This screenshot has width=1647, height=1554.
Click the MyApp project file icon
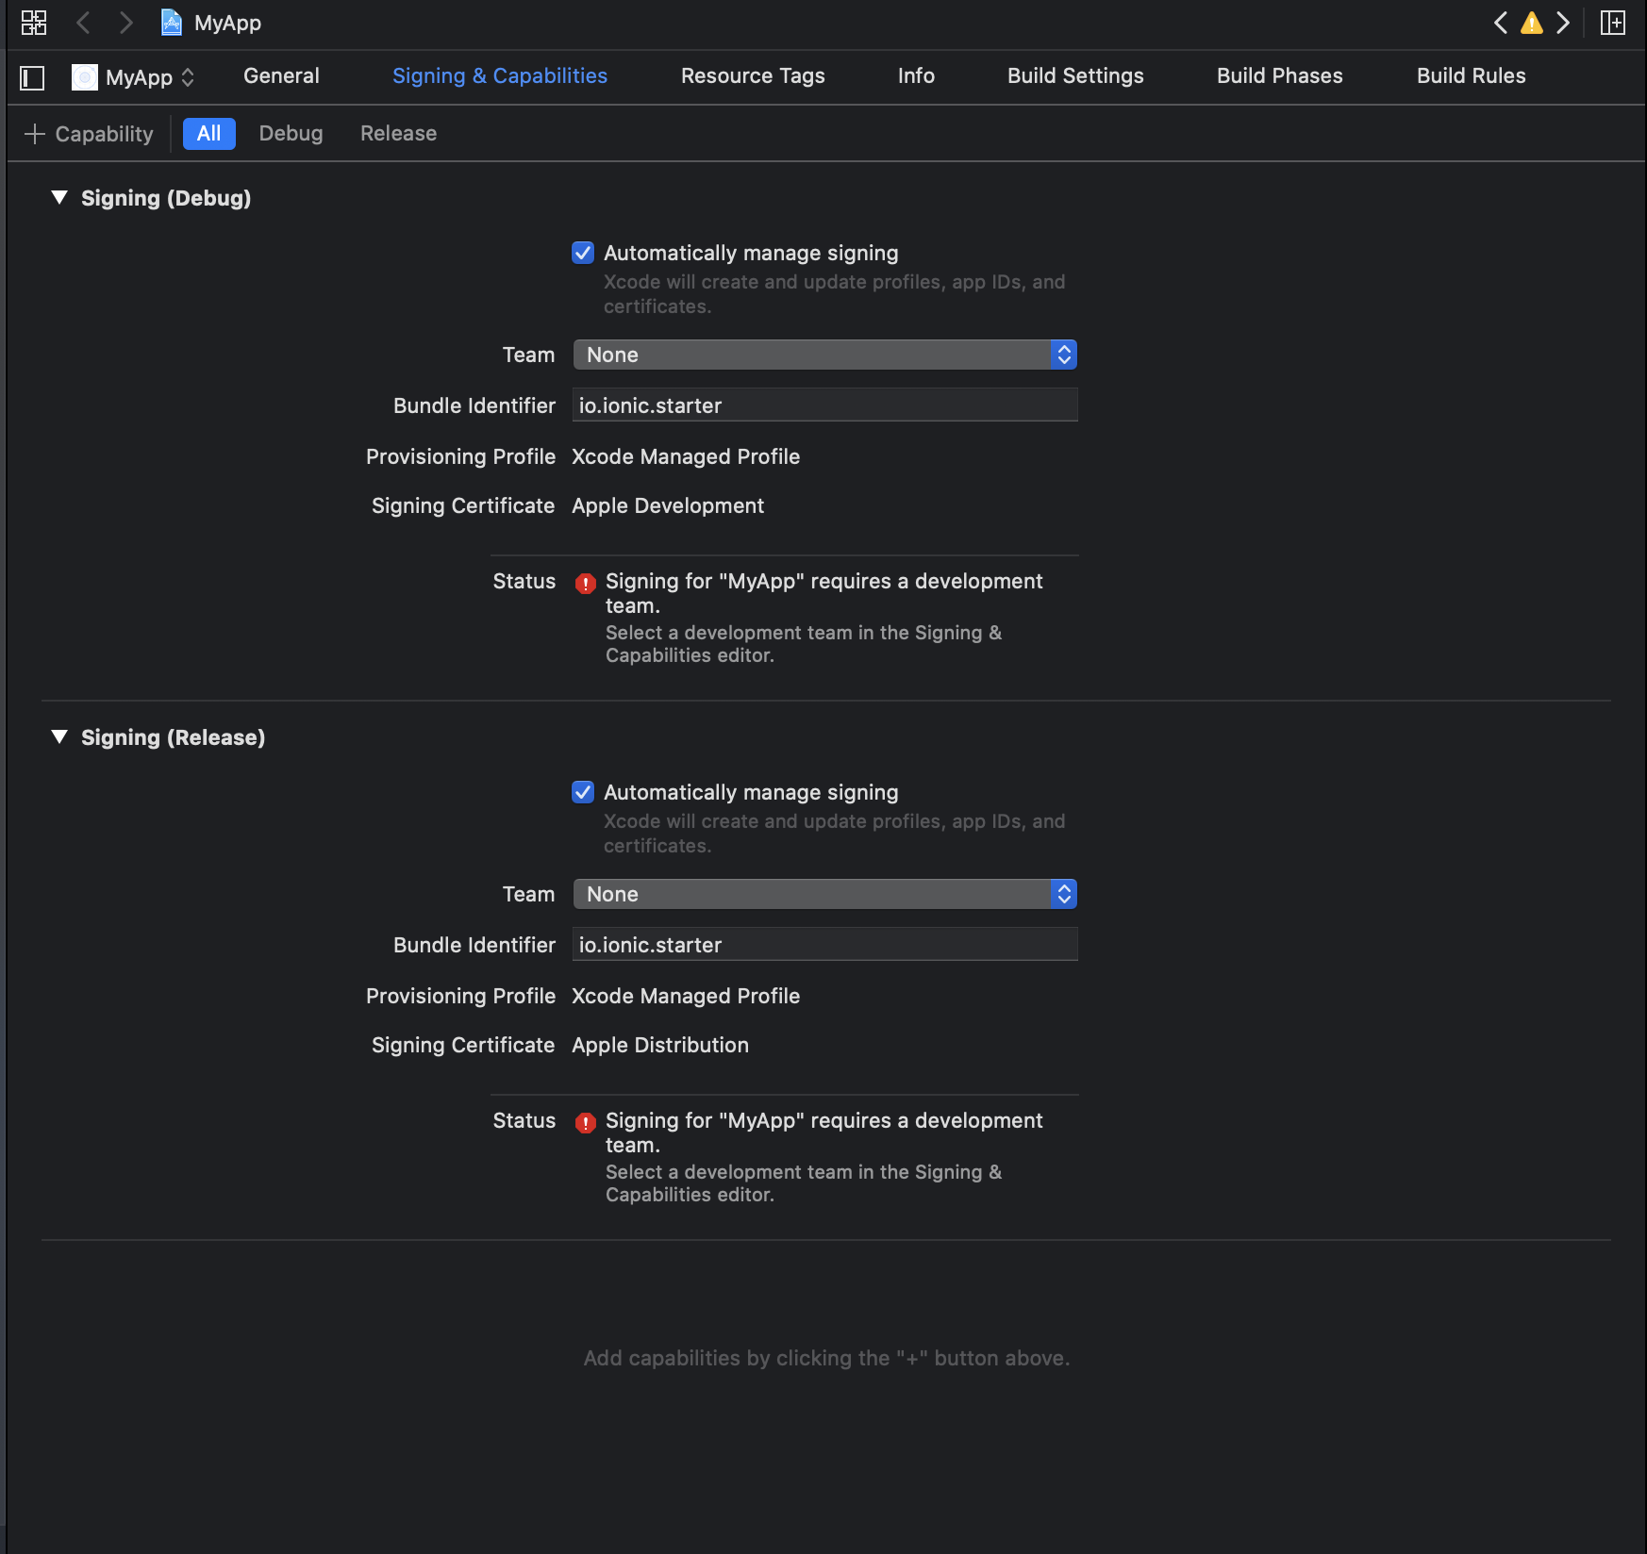click(171, 23)
